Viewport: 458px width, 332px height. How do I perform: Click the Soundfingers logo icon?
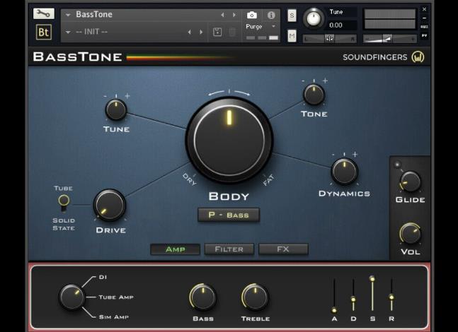(x=418, y=57)
